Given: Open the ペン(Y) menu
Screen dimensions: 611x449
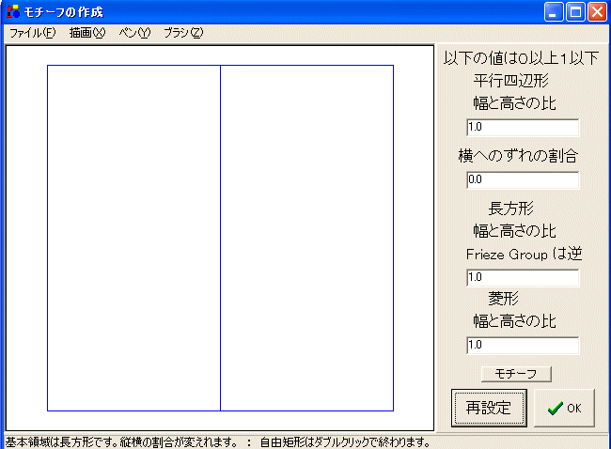Looking at the screenshot, I should pyautogui.click(x=134, y=33).
